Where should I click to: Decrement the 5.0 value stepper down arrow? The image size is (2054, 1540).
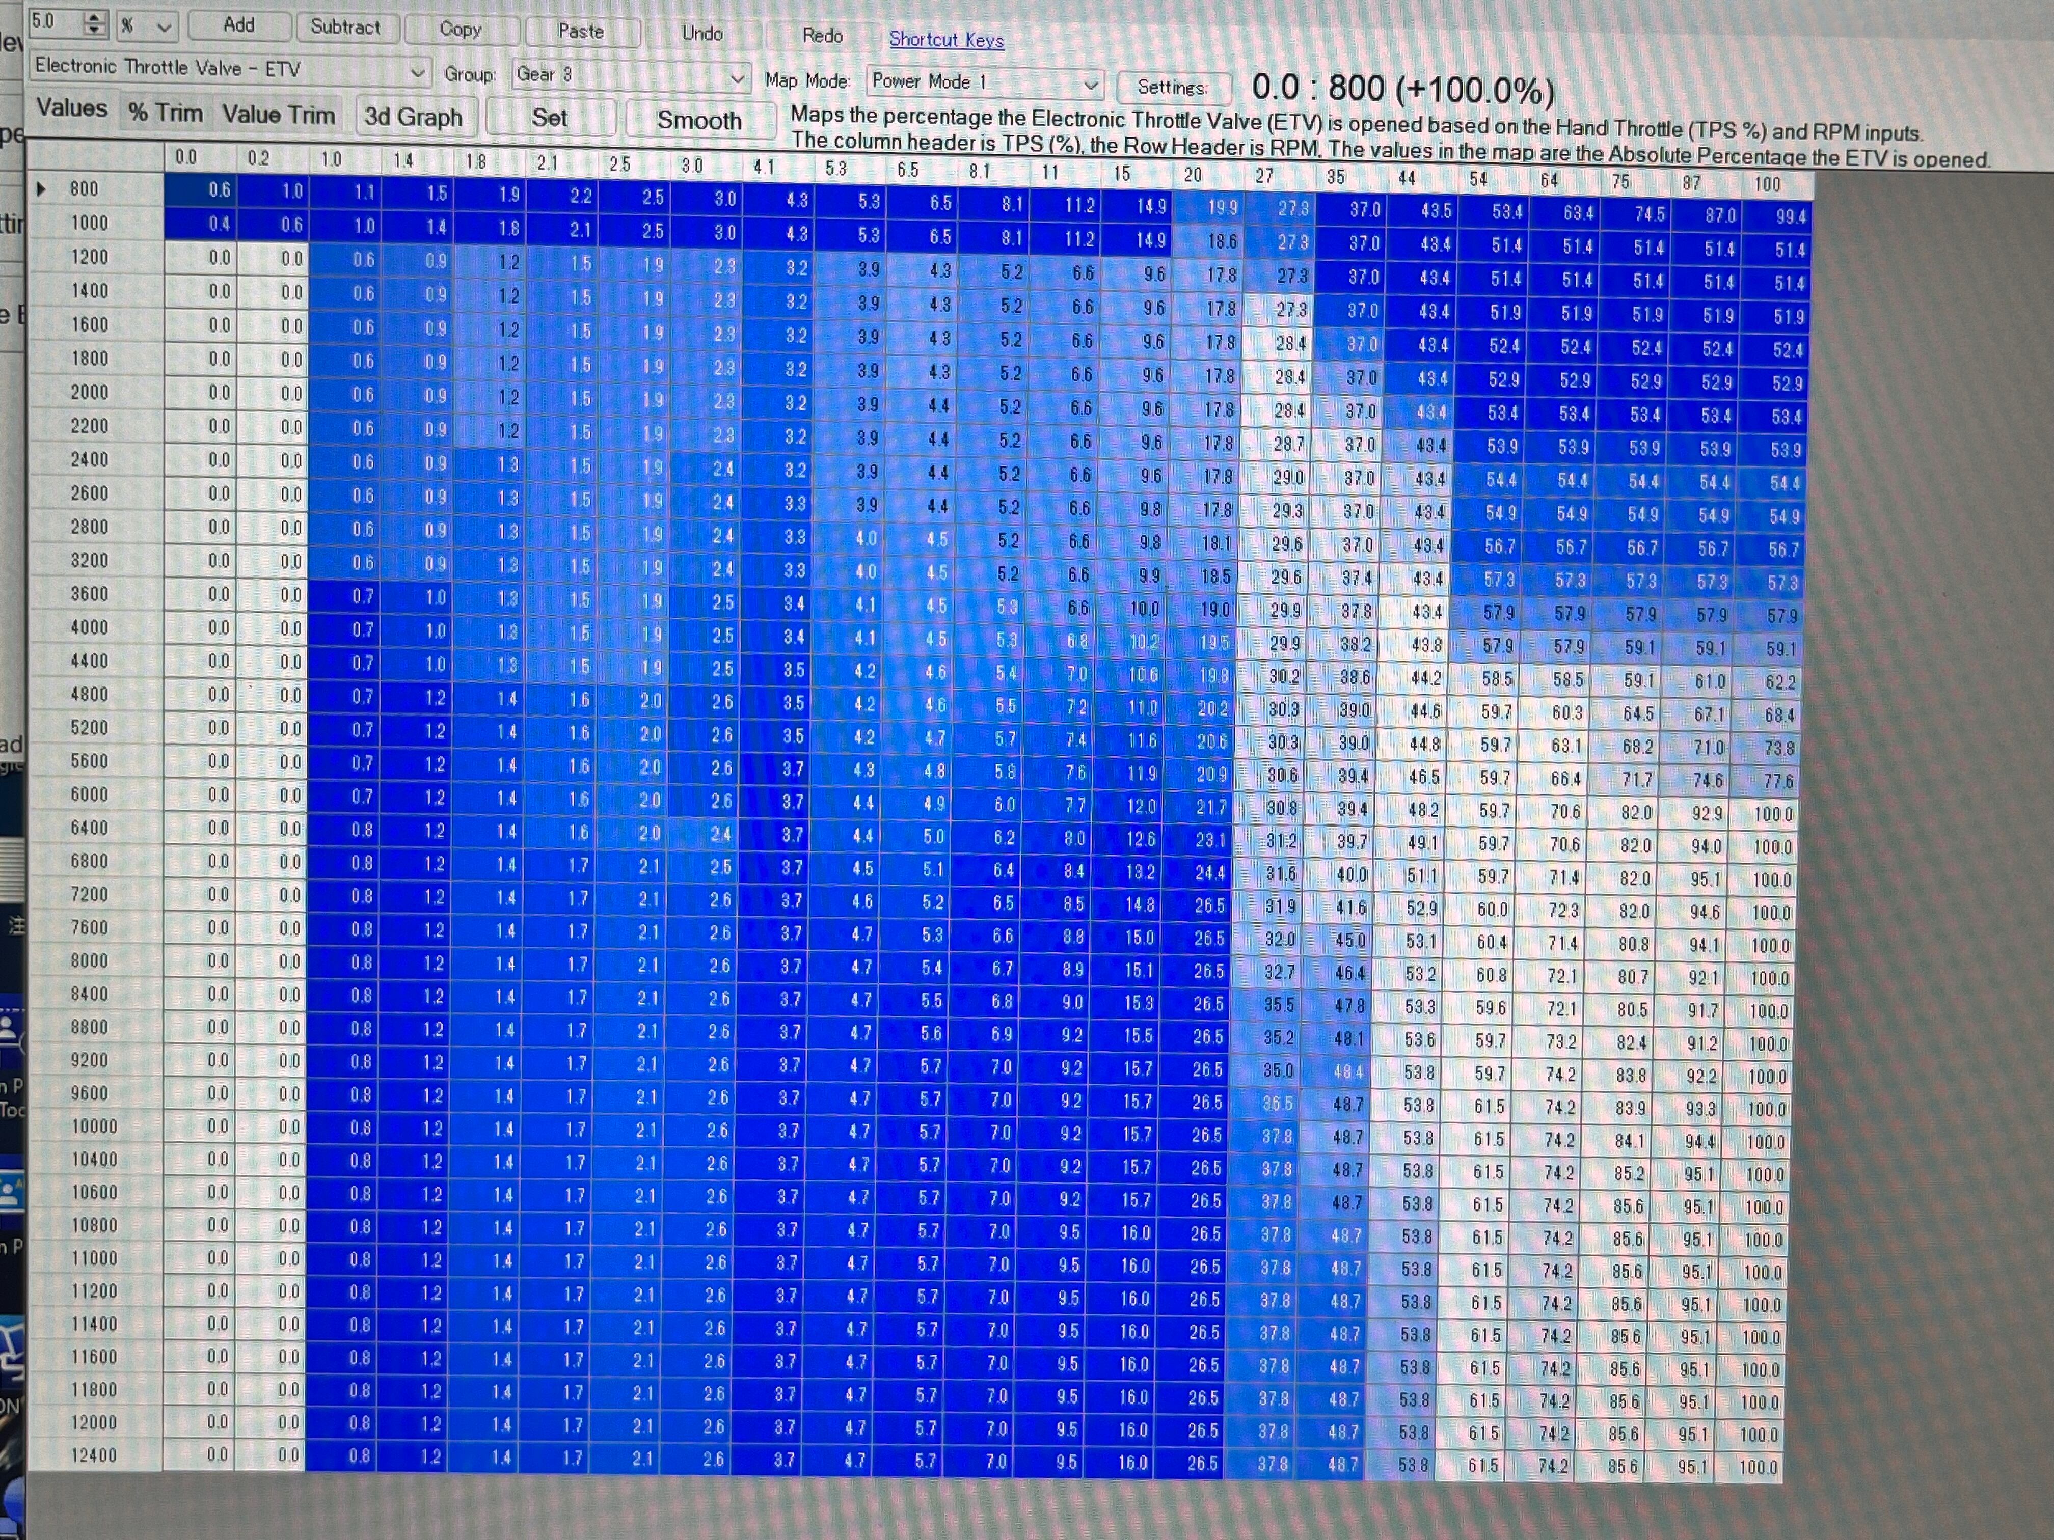(94, 31)
